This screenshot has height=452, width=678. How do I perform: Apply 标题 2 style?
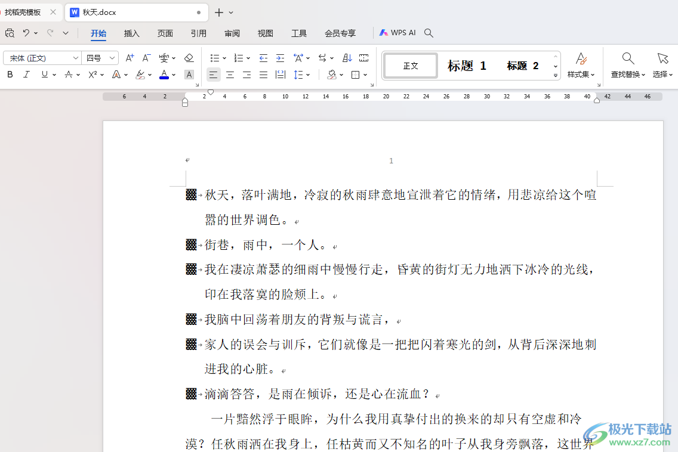(x=523, y=66)
